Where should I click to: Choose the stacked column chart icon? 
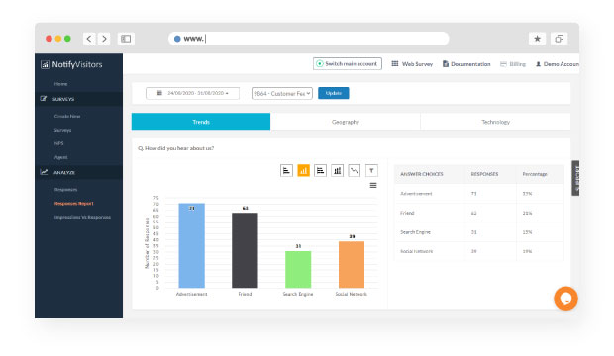point(337,170)
